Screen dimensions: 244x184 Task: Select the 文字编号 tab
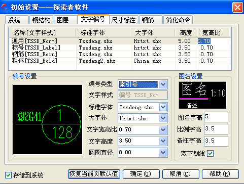pyautogui.click(x=93, y=19)
